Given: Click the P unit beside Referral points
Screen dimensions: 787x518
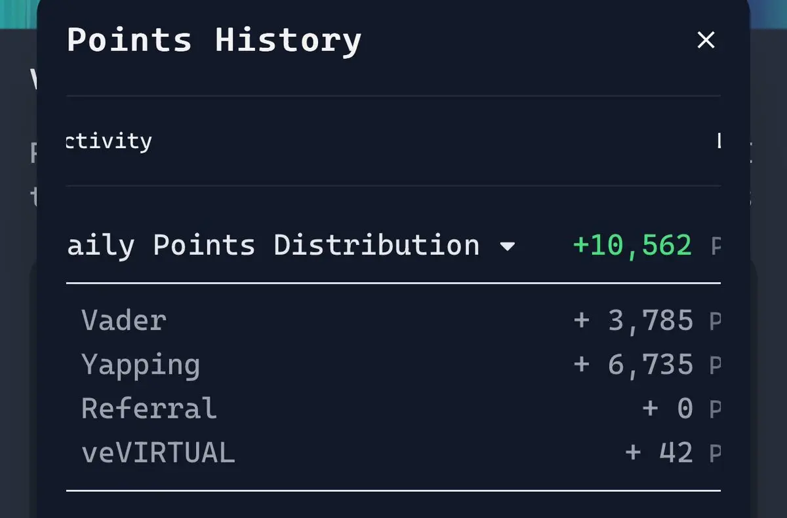Looking at the screenshot, I should point(715,409).
